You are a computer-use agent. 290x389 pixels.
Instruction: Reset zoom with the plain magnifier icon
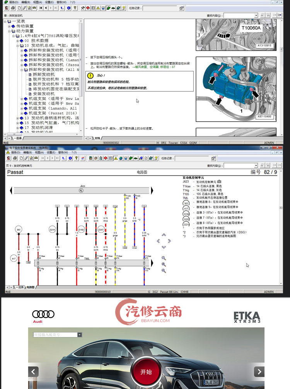pos(164,258)
